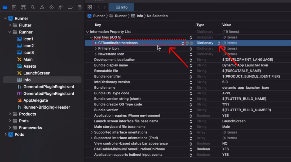
Task: Open key stepper for CFBundleAlternateIcons
Action: pos(183,43)
